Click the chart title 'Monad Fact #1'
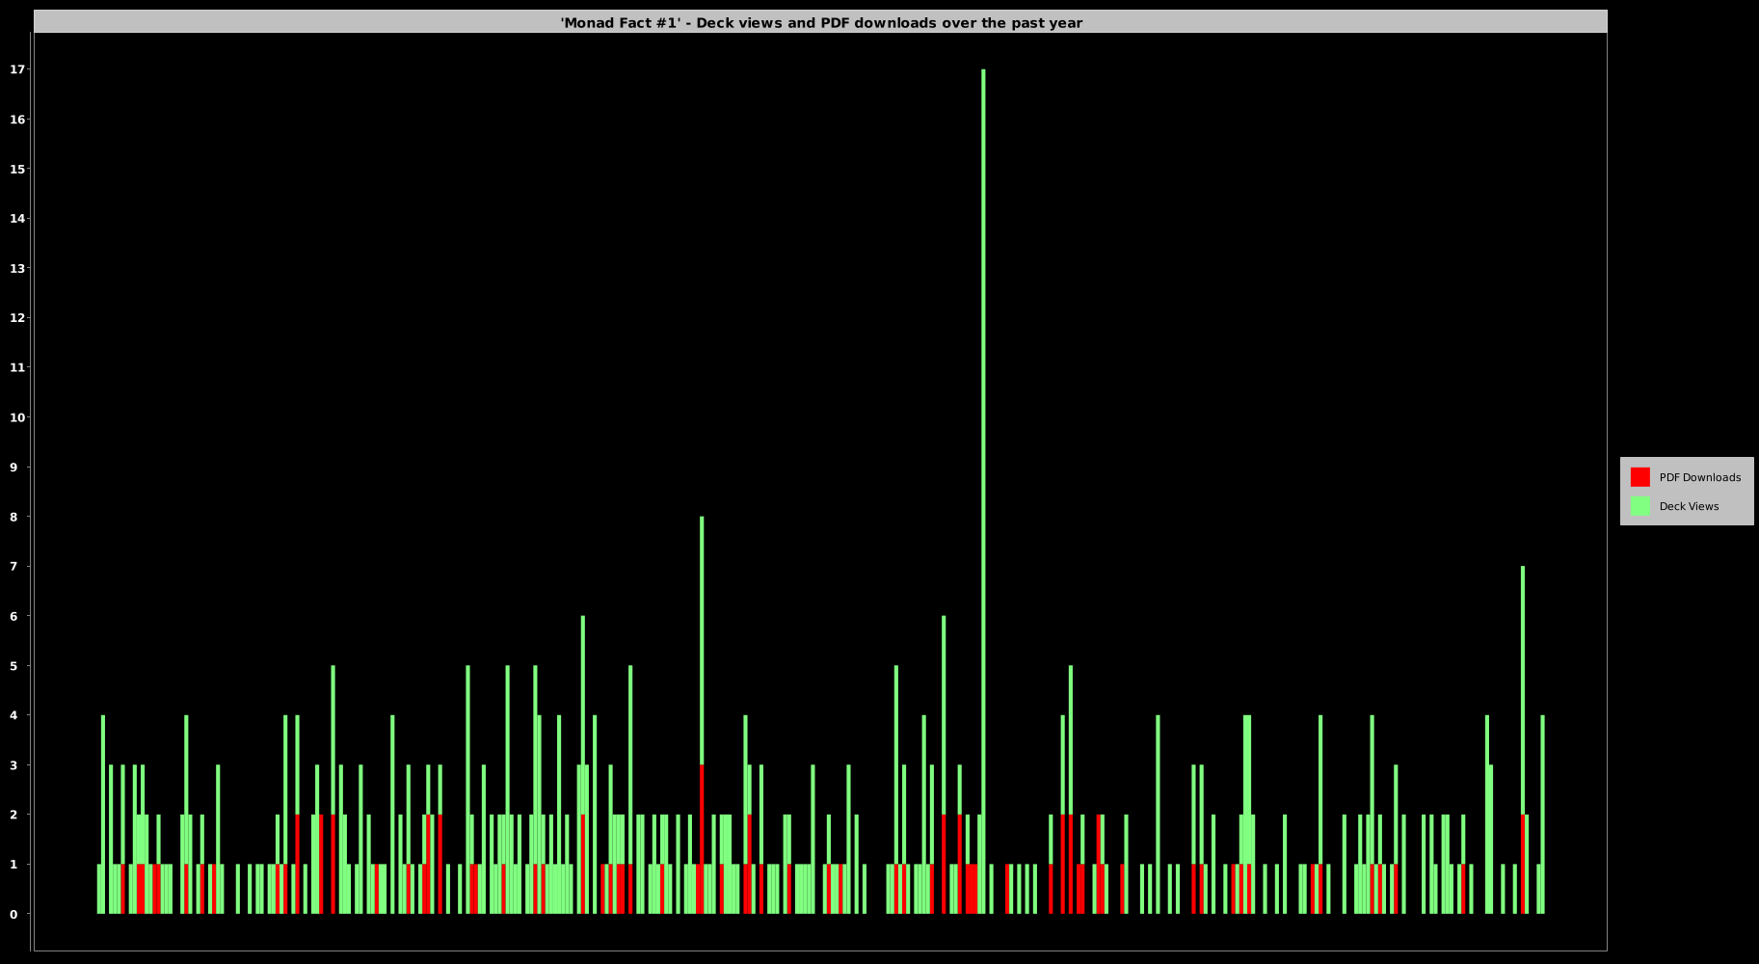The image size is (1759, 964). [x=821, y=22]
